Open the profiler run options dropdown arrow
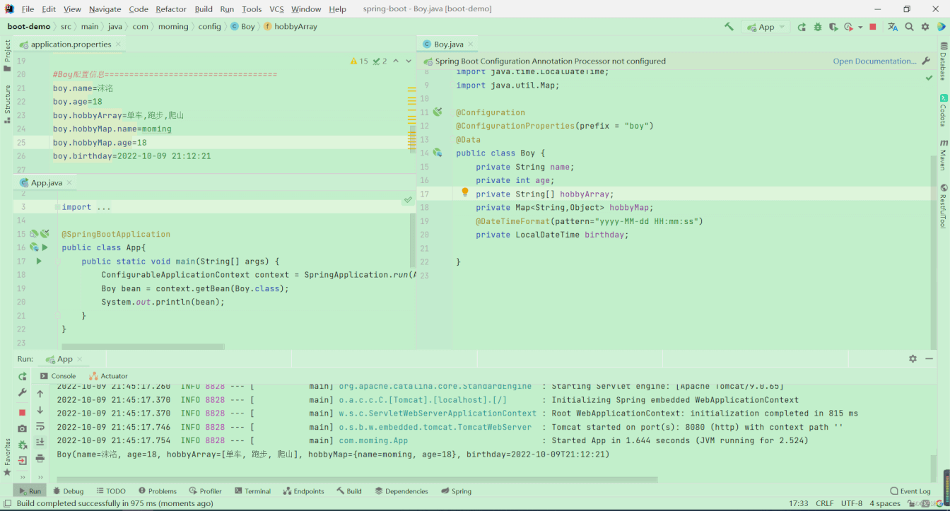950x511 pixels. coord(860,27)
